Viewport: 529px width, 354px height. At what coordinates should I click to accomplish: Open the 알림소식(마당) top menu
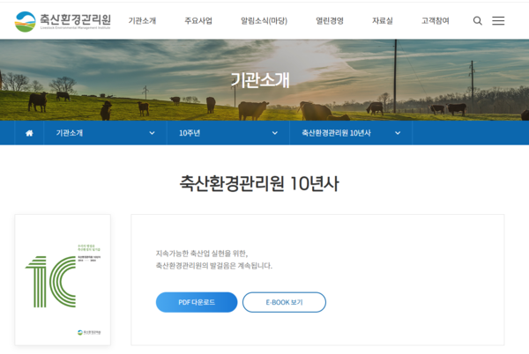tap(264, 20)
